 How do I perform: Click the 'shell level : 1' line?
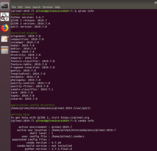[41, 133]
